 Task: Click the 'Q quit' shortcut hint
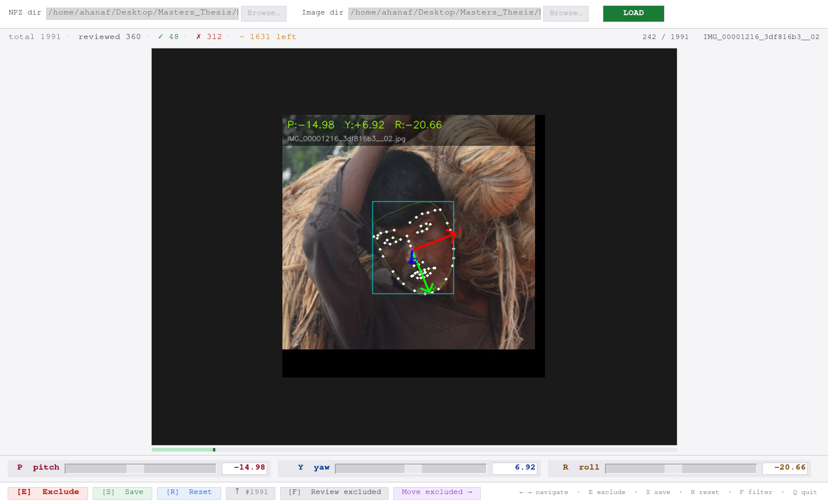coord(805,492)
